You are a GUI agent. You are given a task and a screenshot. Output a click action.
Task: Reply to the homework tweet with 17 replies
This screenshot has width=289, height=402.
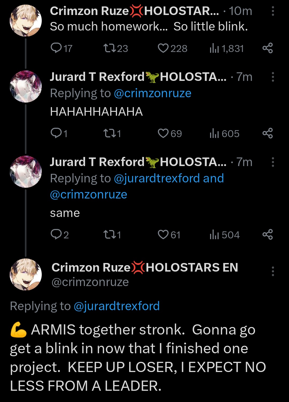[x=56, y=48]
